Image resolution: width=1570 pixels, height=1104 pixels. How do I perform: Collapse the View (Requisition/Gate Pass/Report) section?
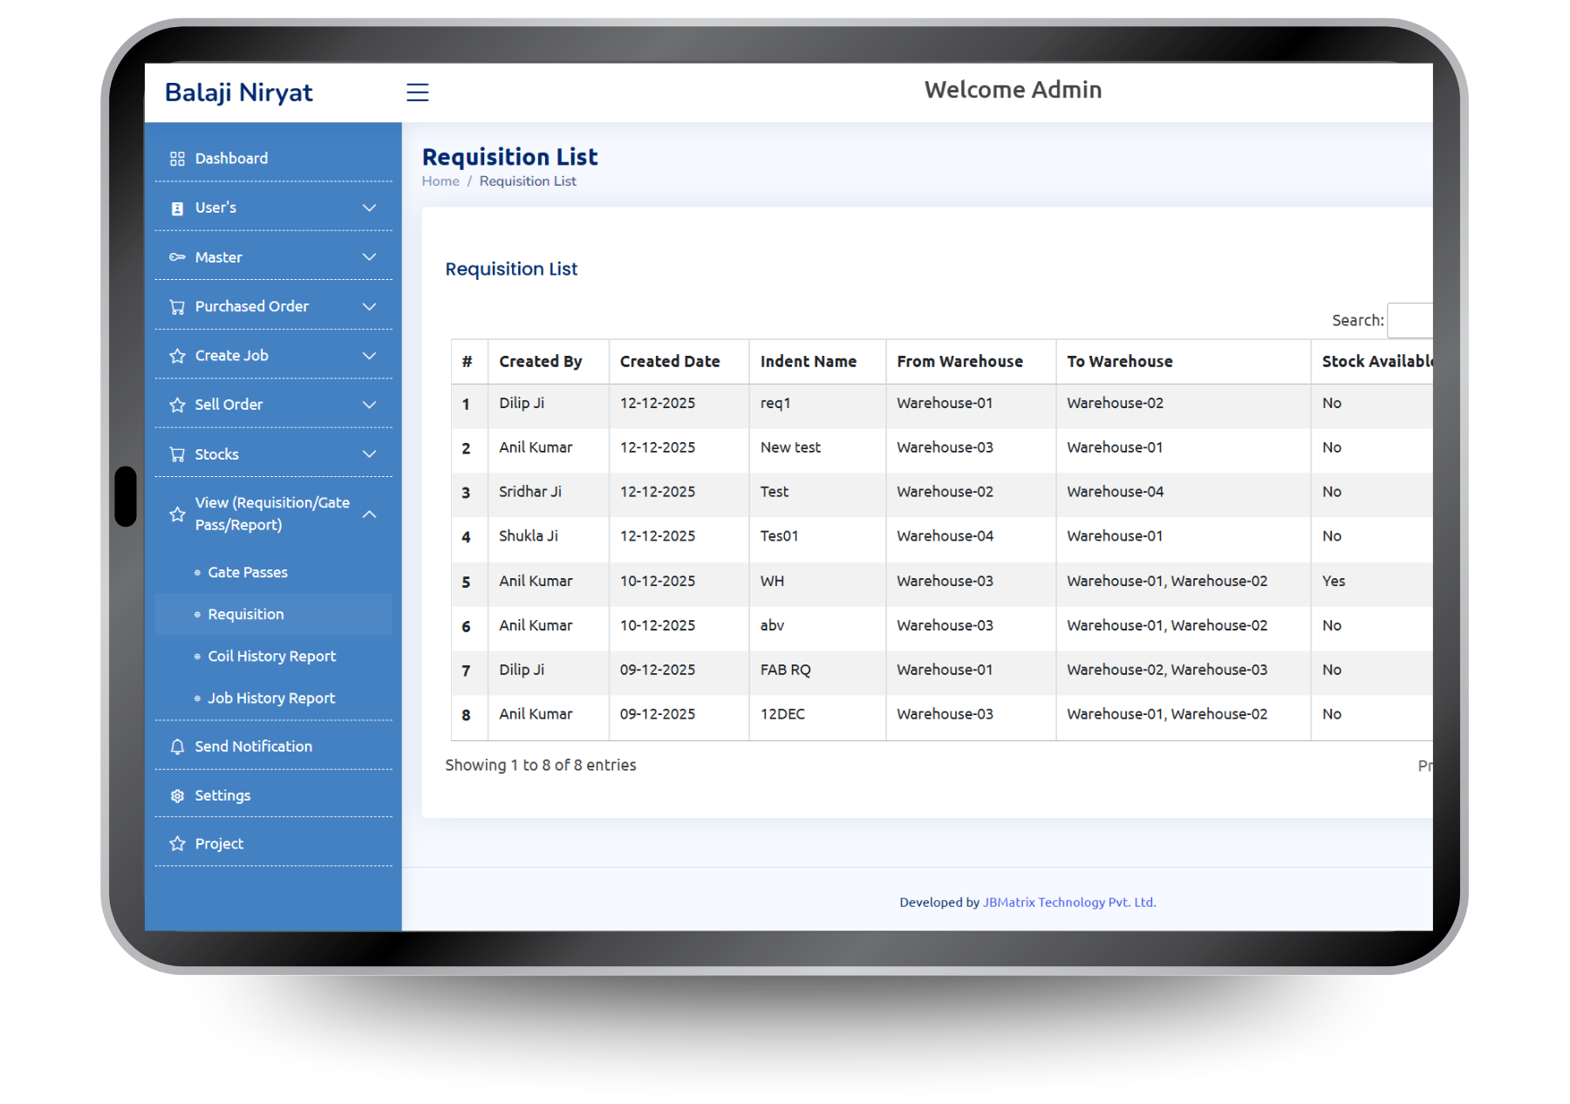pos(369,515)
